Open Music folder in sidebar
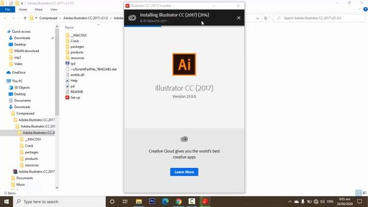This screenshot has width=368, height=207. click(x=18, y=185)
